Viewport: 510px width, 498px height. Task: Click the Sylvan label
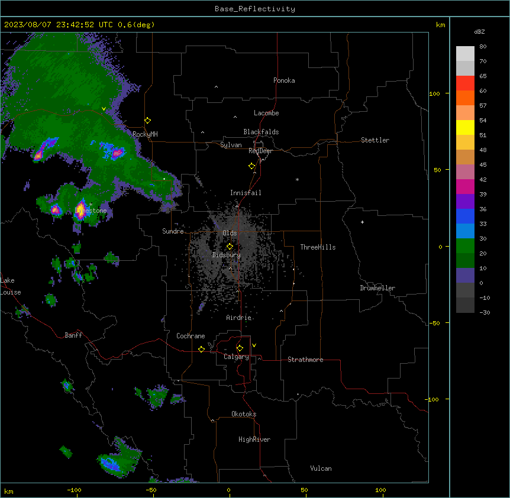coord(231,145)
